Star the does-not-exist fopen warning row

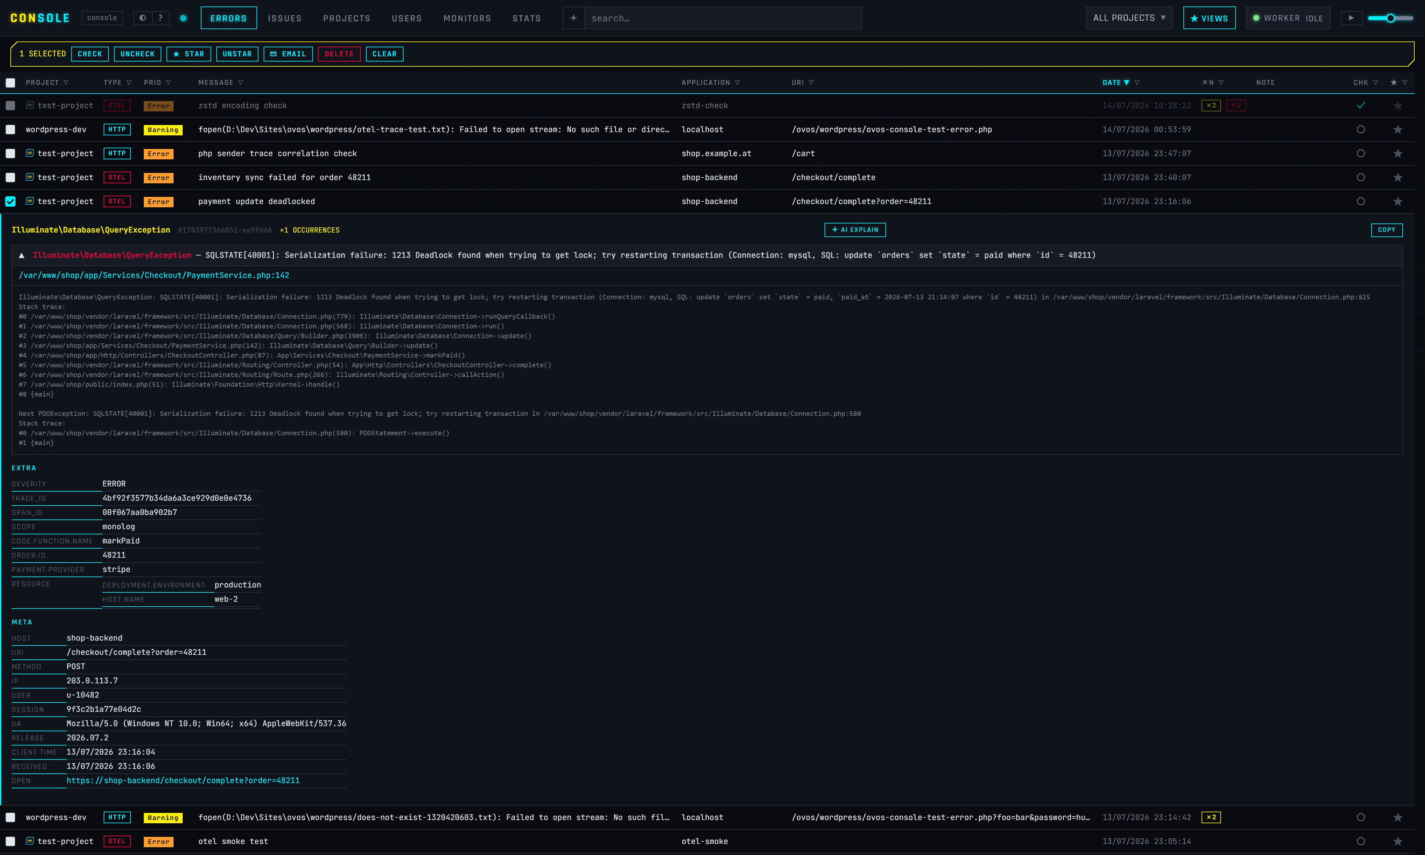point(1397,817)
